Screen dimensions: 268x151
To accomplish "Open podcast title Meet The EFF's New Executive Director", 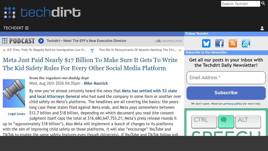I will pyautogui.click(x=87, y=41).
